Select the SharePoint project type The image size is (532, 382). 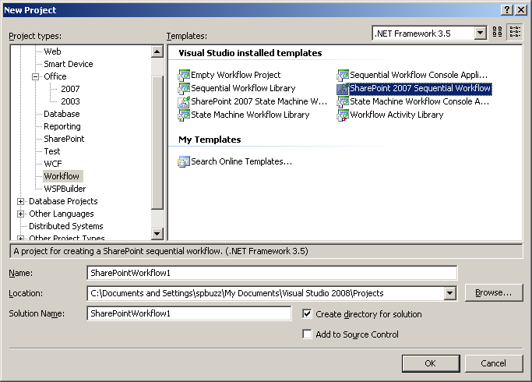(x=64, y=139)
